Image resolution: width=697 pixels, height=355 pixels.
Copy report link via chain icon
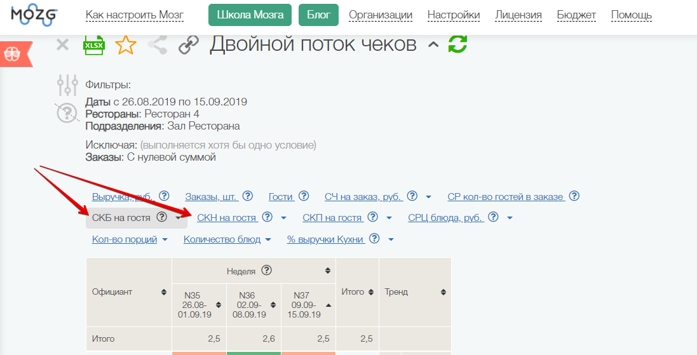click(x=189, y=45)
